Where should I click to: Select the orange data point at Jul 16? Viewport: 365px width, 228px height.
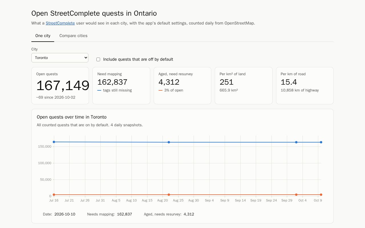coord(54,195)
